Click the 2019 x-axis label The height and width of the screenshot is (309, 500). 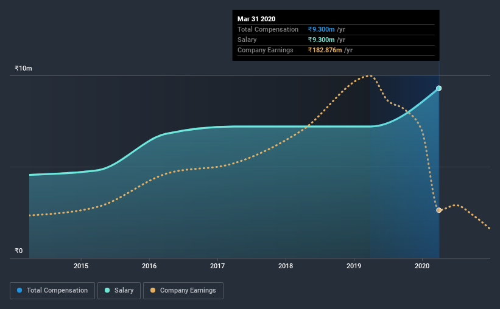354,266
